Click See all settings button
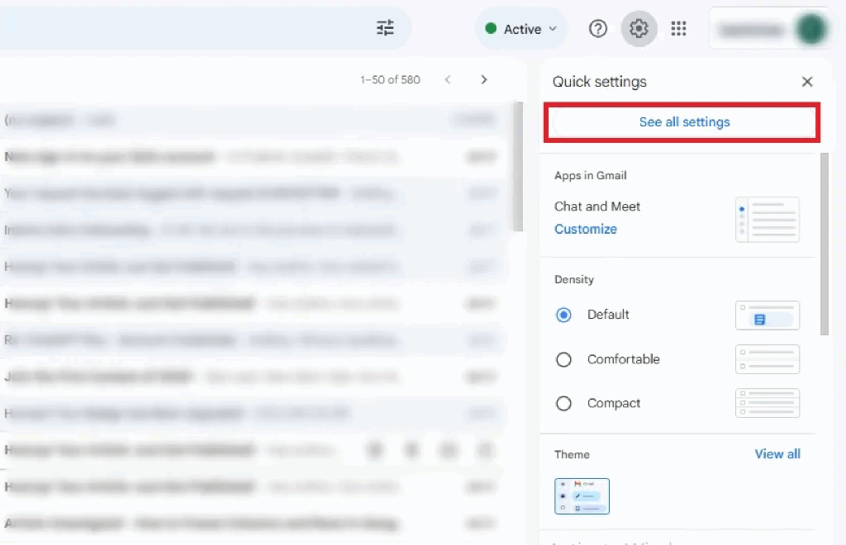 [x=684, y=122]
